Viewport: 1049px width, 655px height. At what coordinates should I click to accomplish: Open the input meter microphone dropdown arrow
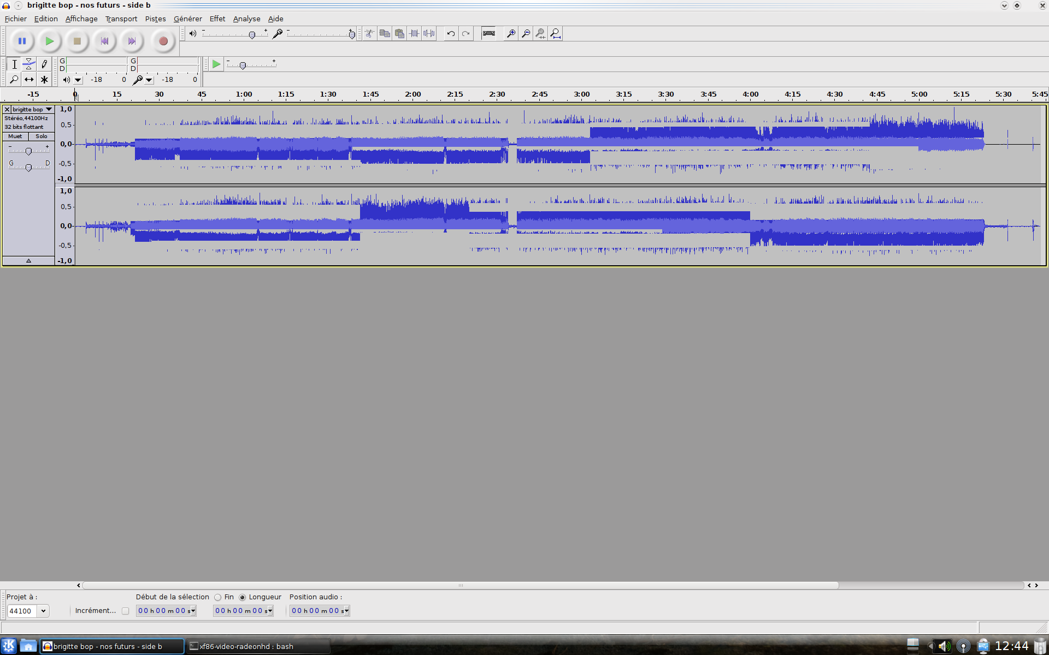pyautogui.click(x=149, y=80)
